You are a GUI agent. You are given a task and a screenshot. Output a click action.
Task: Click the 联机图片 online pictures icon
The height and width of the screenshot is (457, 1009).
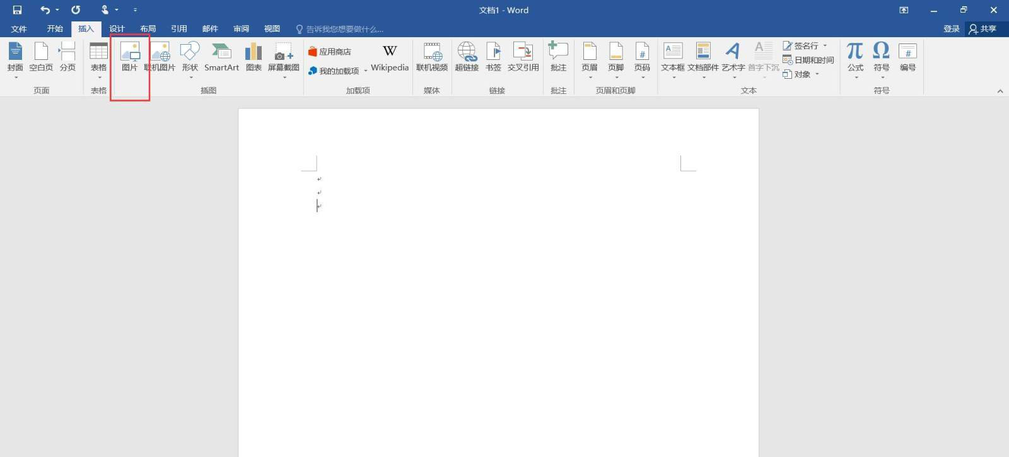point(160,57)
